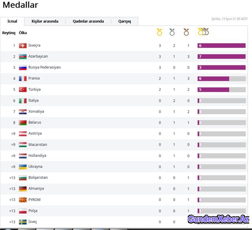Click İtaliya's total medals bar
252x230 pixels.
(221, 101)
